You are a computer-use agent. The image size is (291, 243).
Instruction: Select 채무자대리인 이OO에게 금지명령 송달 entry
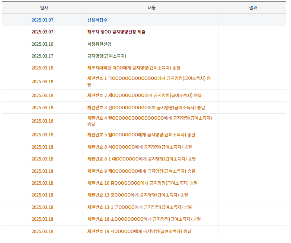tap(134, 68)
